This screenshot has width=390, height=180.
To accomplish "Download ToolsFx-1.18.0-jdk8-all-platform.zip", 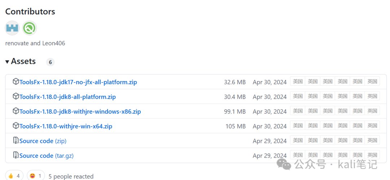I will tap(68, 97).
